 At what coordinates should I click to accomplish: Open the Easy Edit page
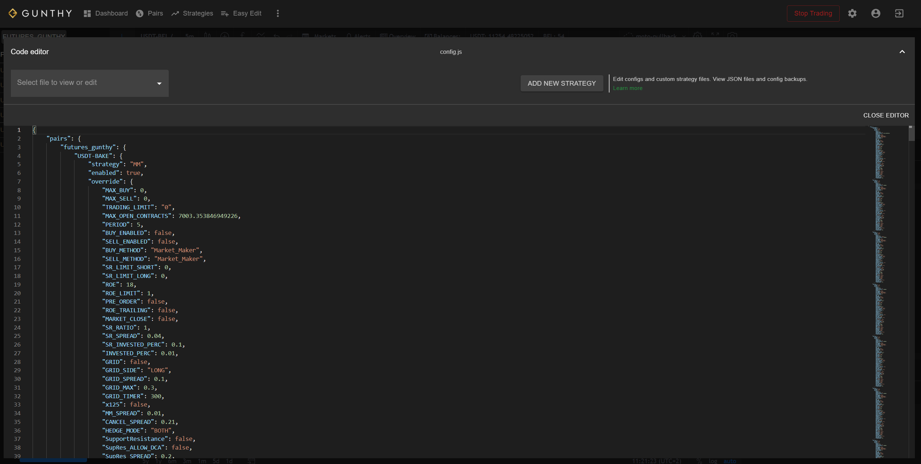[x=241, y=13]
